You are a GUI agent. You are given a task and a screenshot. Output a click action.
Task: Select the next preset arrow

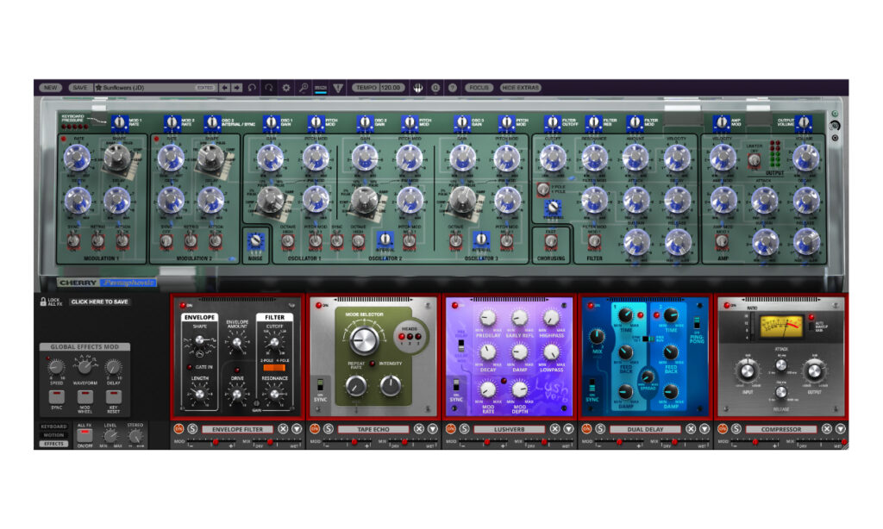click(236, 88)
